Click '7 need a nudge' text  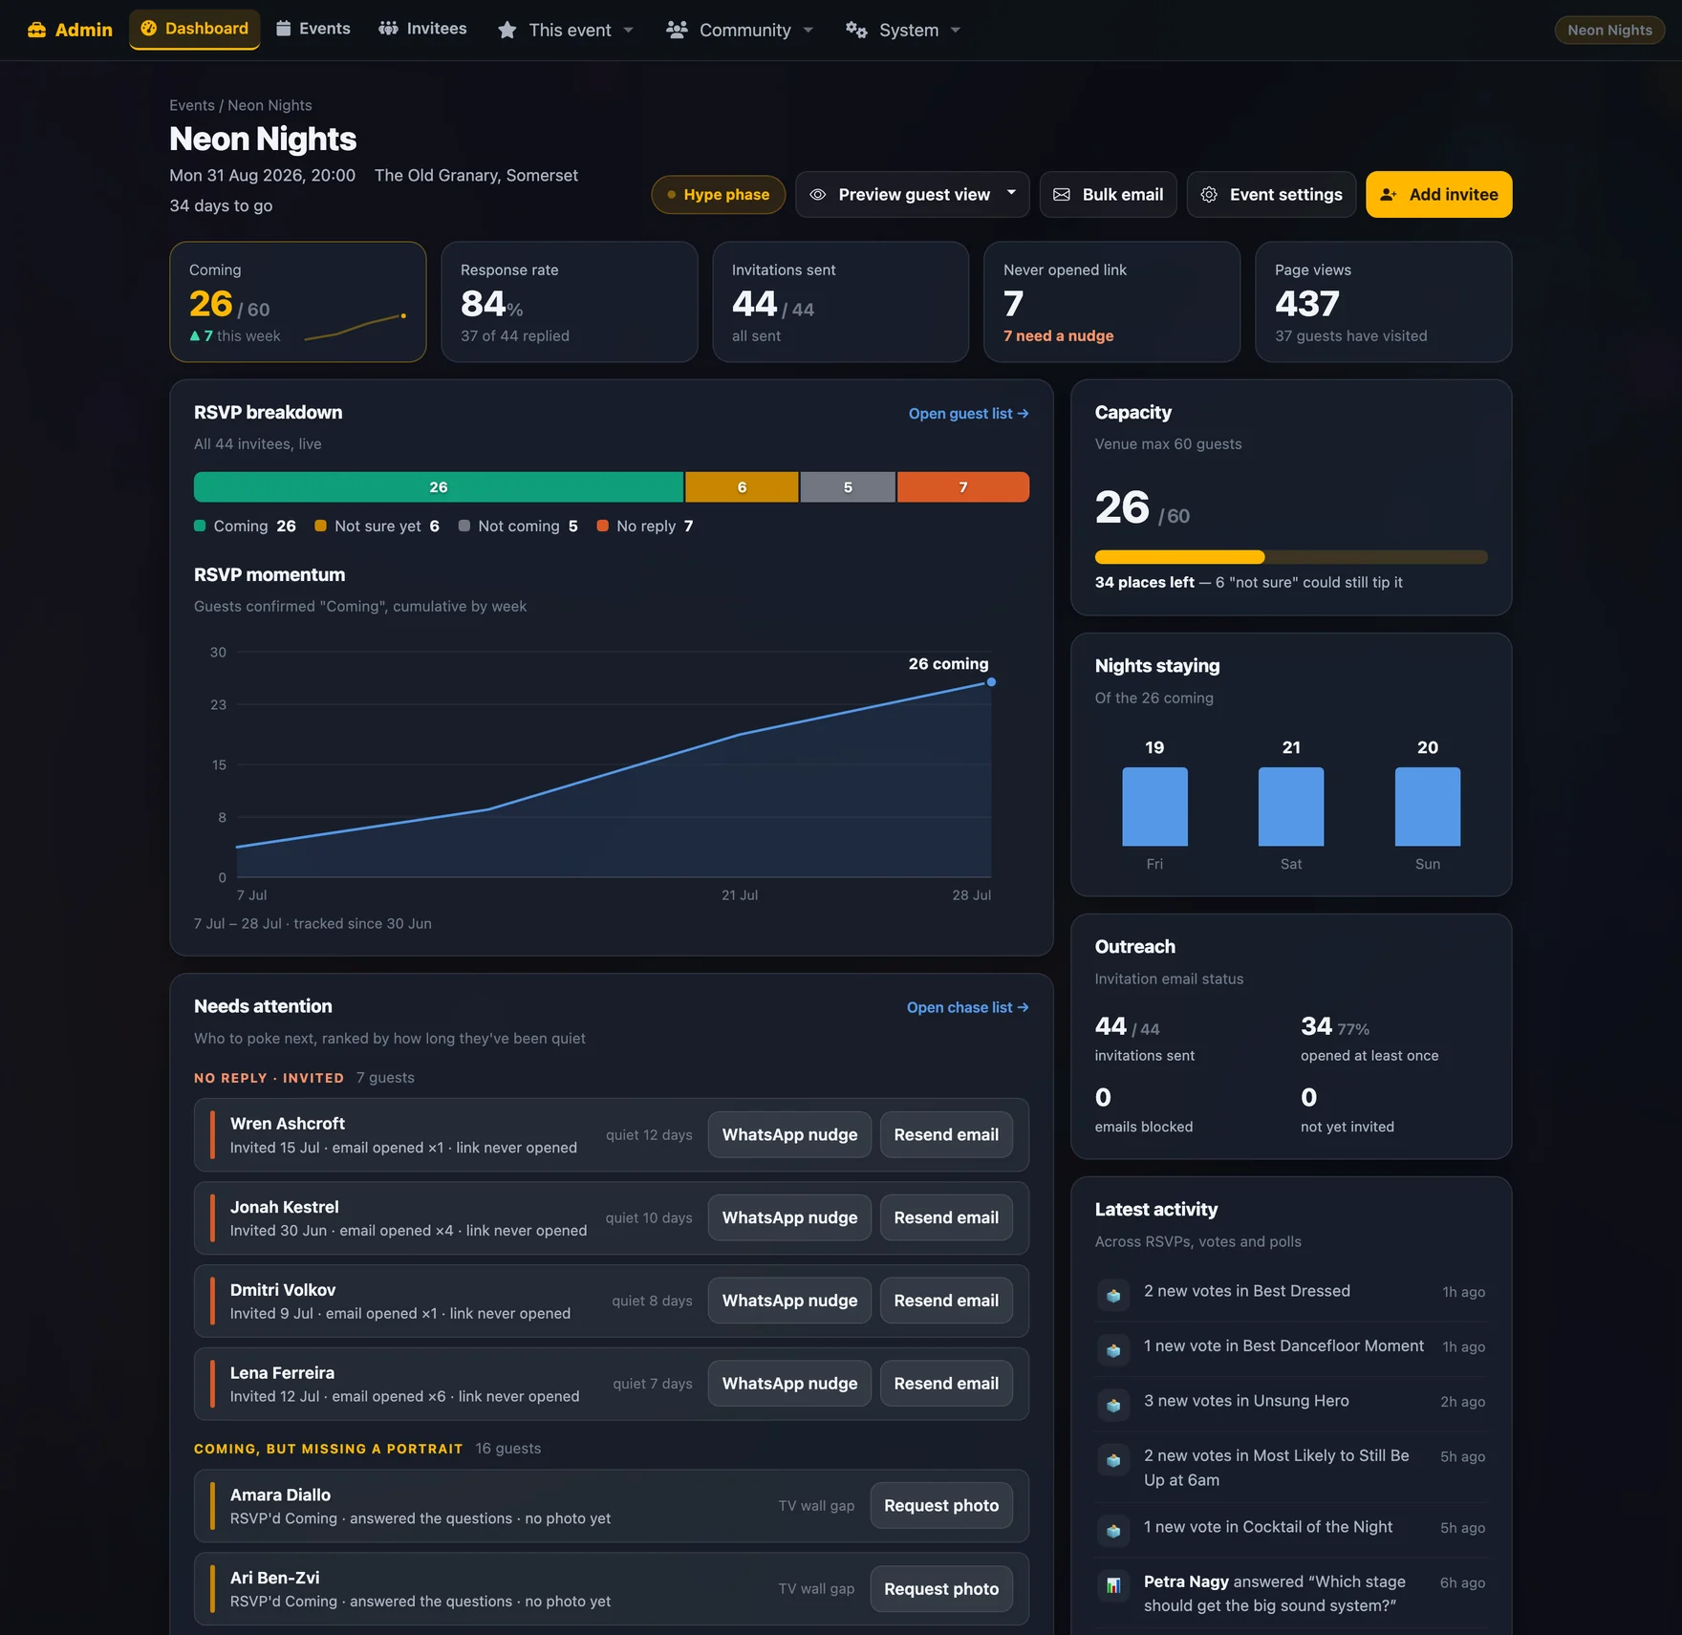1058,336
